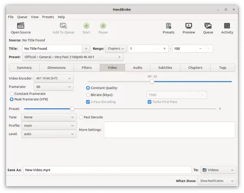Image resolution: width=244 pixels, height=193 pixels.
Task: Open the Queue menu in the menu bar
Action: 22,17
